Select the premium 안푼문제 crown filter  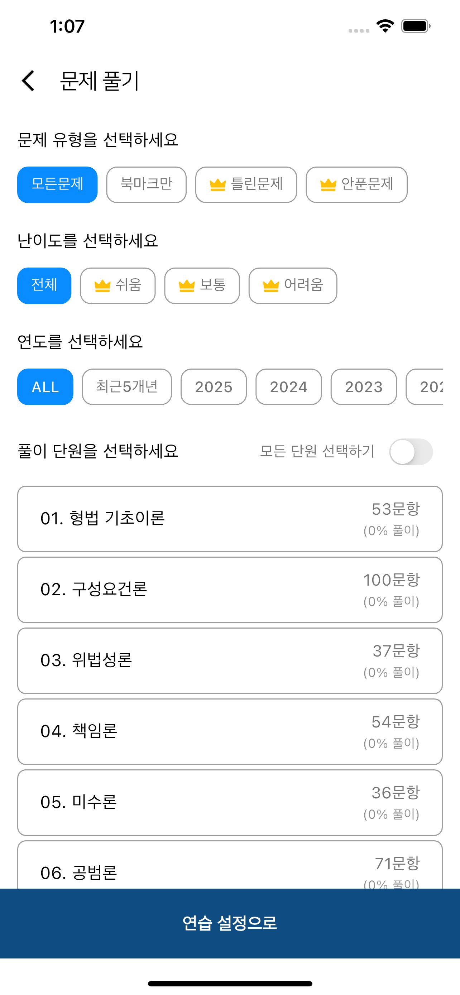(x=356, y=184)
